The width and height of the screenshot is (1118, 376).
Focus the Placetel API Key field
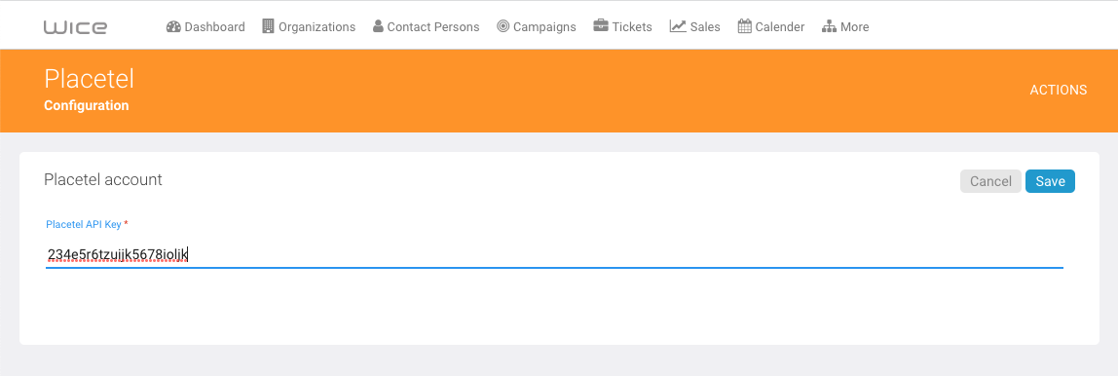tap(554, 254)
